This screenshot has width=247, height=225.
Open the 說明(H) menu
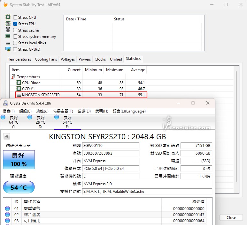[102, 111]
